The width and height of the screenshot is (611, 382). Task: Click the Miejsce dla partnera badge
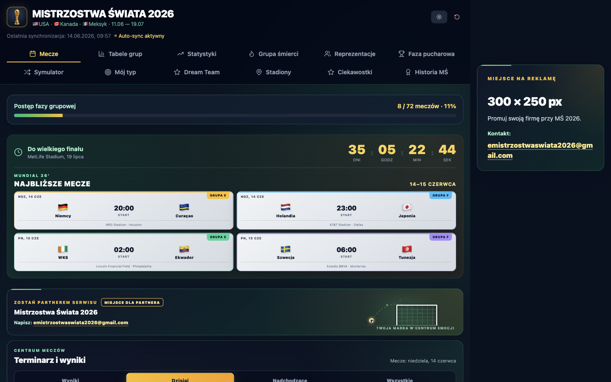point(132,303)
